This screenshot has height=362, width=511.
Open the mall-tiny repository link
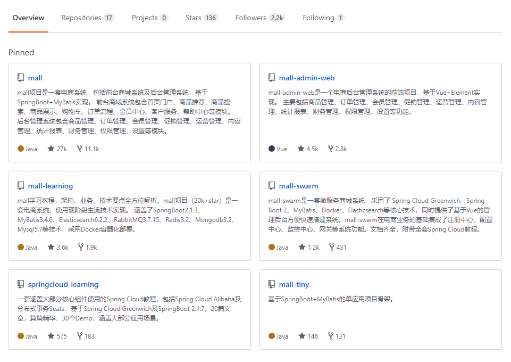click(294, 284)
